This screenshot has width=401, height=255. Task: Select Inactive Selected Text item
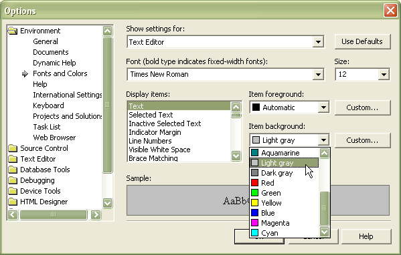coord(179,123)
